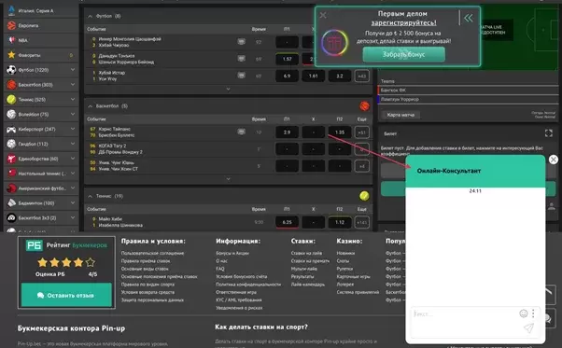This screenshot has width=562, height=348.
Task: Open the Пользовательское соглашение footer link
Action: coord(152,253)
